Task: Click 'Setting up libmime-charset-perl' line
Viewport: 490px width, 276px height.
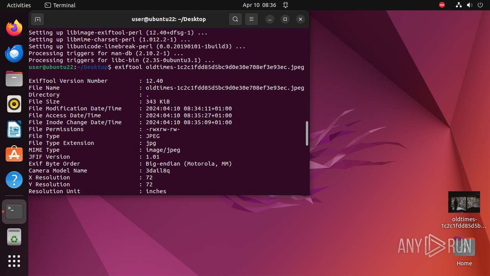Action: pos(109,39)
